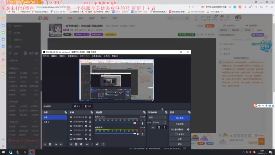
Task: Open the 场景集合(S) menu in OBS
Action: [x=97, y=56]
